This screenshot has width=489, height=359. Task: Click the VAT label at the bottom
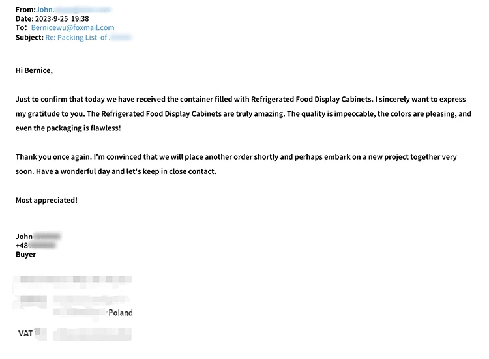click(25, 333)
